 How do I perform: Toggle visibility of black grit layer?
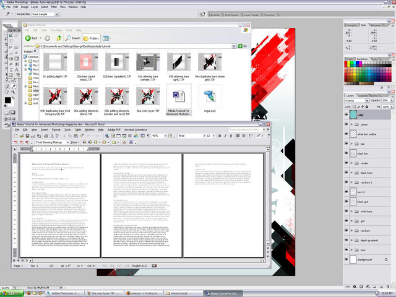point(346,202)
